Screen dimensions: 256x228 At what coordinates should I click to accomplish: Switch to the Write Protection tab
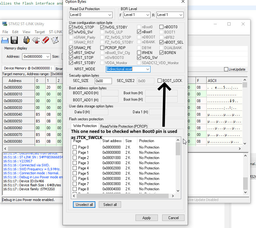click(85, 126)
